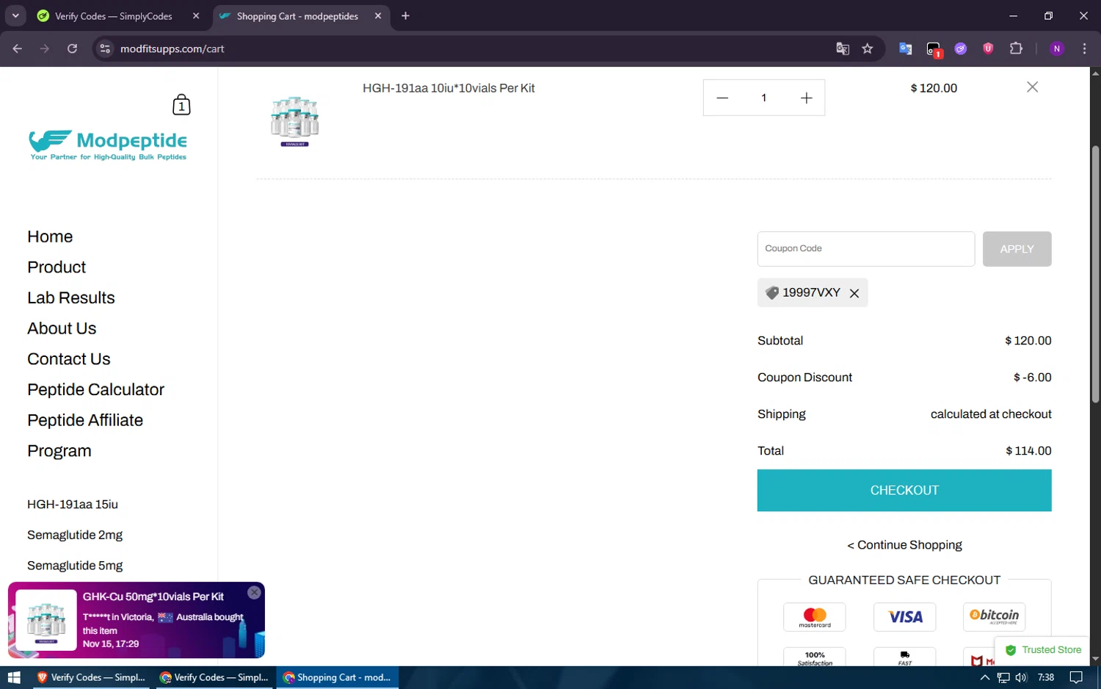The width and height of the screenshot is (1101, 689).
Task: Open the Extensions puzzle menu
Action: [1016, 48]
